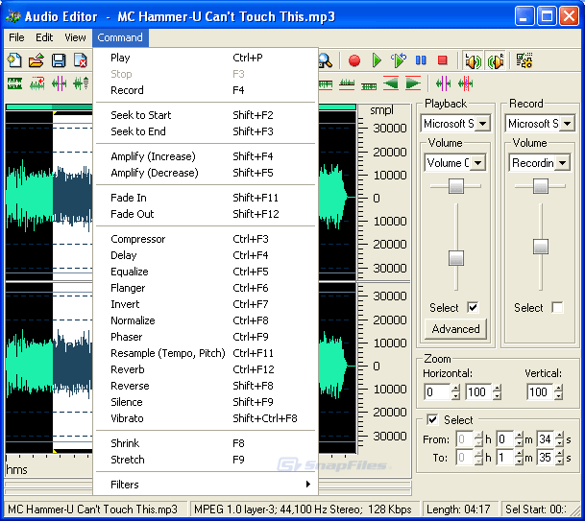Image resolution: width=585 pixels, height=521 pixels.
Task: Start recording with the red circle button
Action: [x=354, y=60]
